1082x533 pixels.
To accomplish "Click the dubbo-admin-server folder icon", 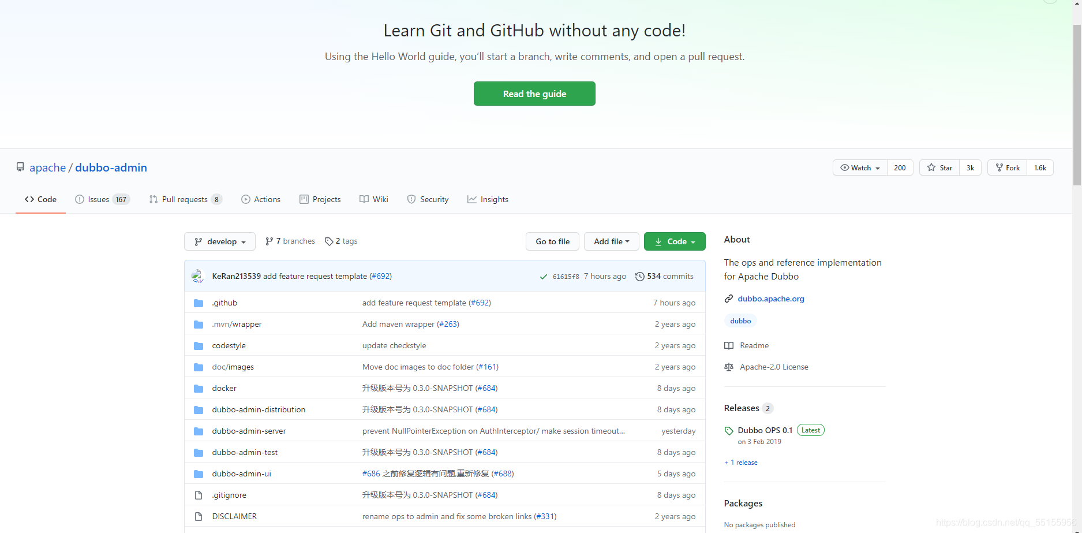I will coord(199,431).
